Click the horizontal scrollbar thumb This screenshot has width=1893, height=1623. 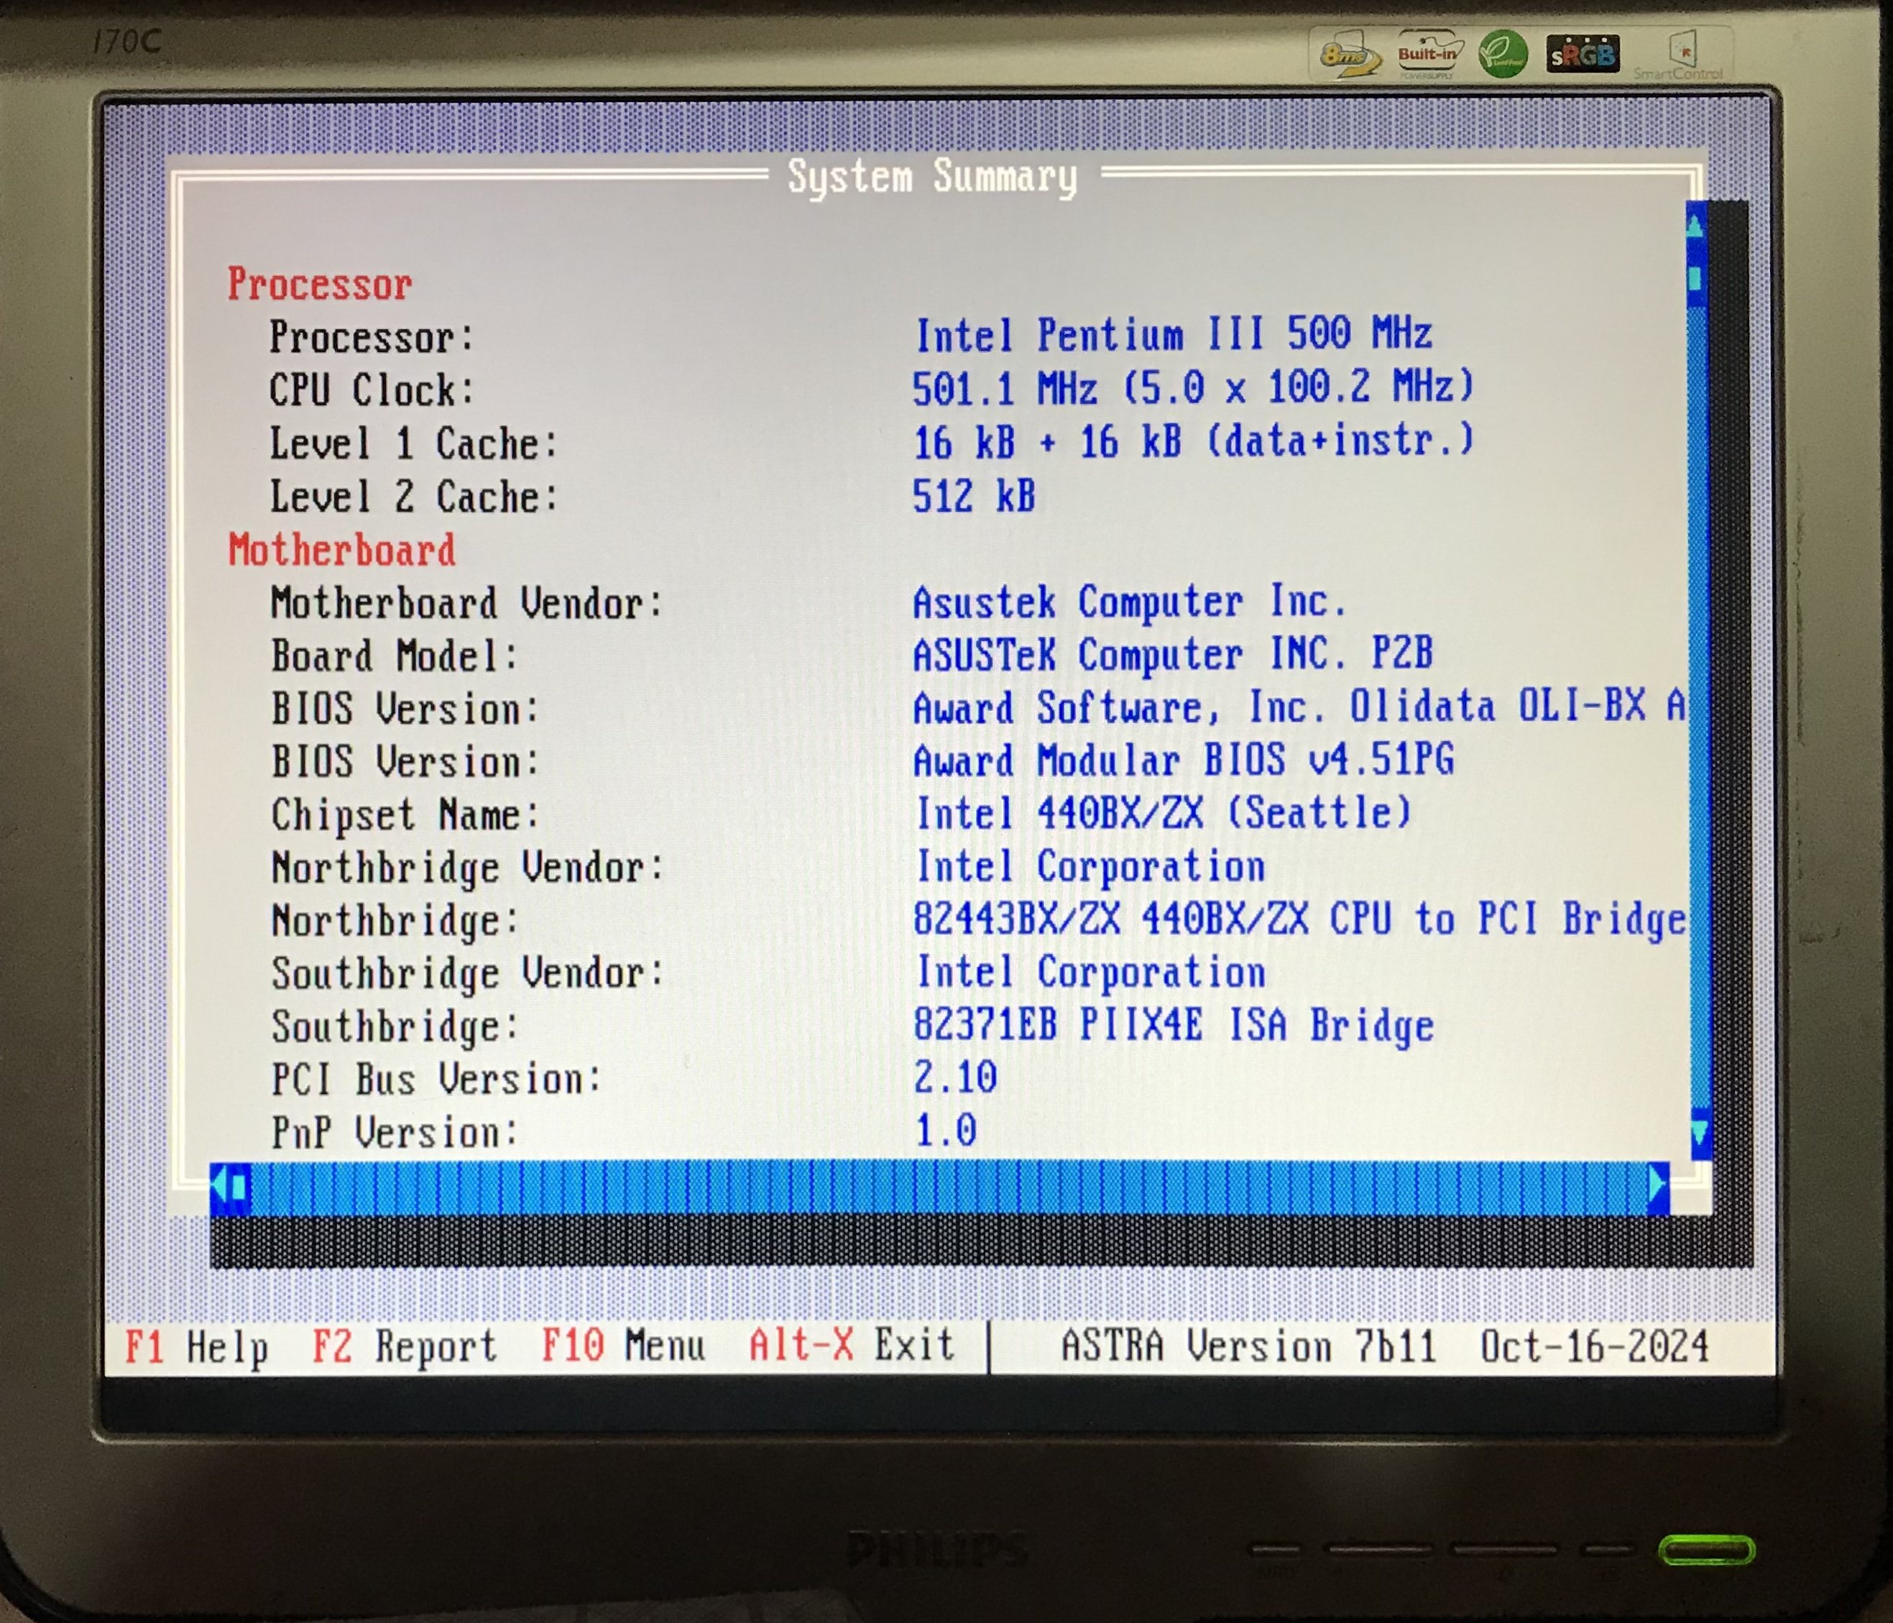[x=239, y=1187]
